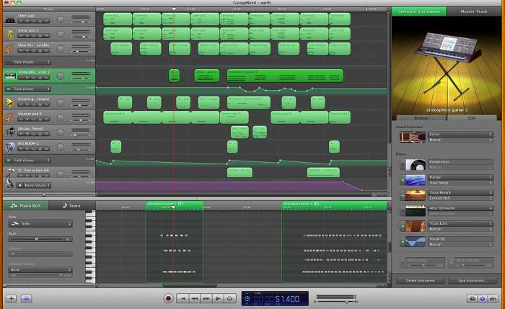Click the Master track speaker icon

point(9,184)
